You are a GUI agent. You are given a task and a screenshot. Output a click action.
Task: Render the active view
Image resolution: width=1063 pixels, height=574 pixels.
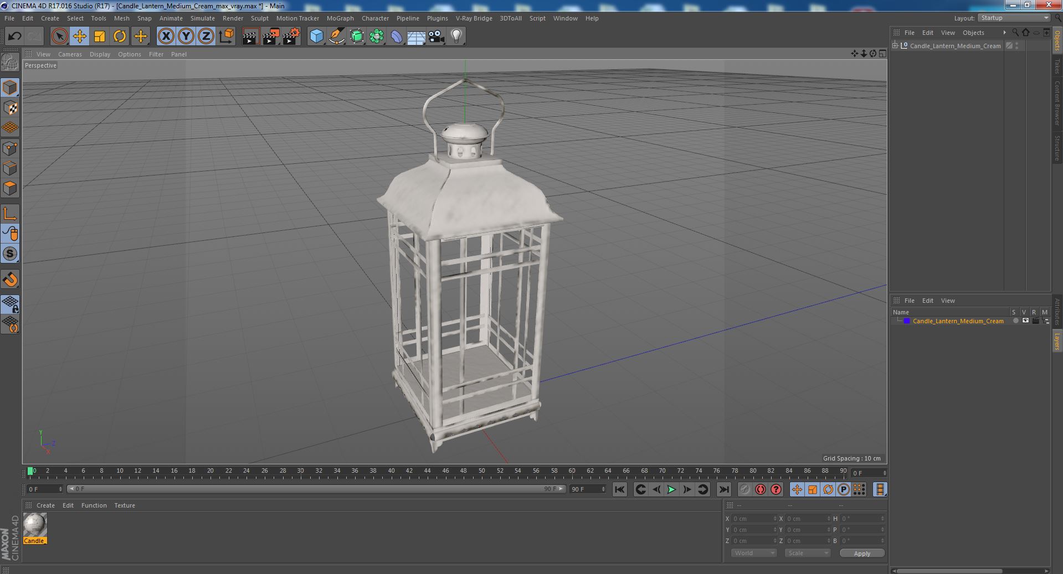coord(250,37)
